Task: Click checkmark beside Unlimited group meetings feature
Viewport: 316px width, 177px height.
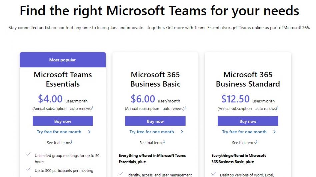Action: [28, 155]
